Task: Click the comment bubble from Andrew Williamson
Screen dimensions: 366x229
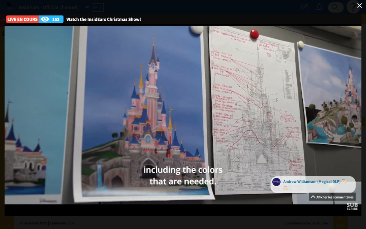Action: coord(313,184)
